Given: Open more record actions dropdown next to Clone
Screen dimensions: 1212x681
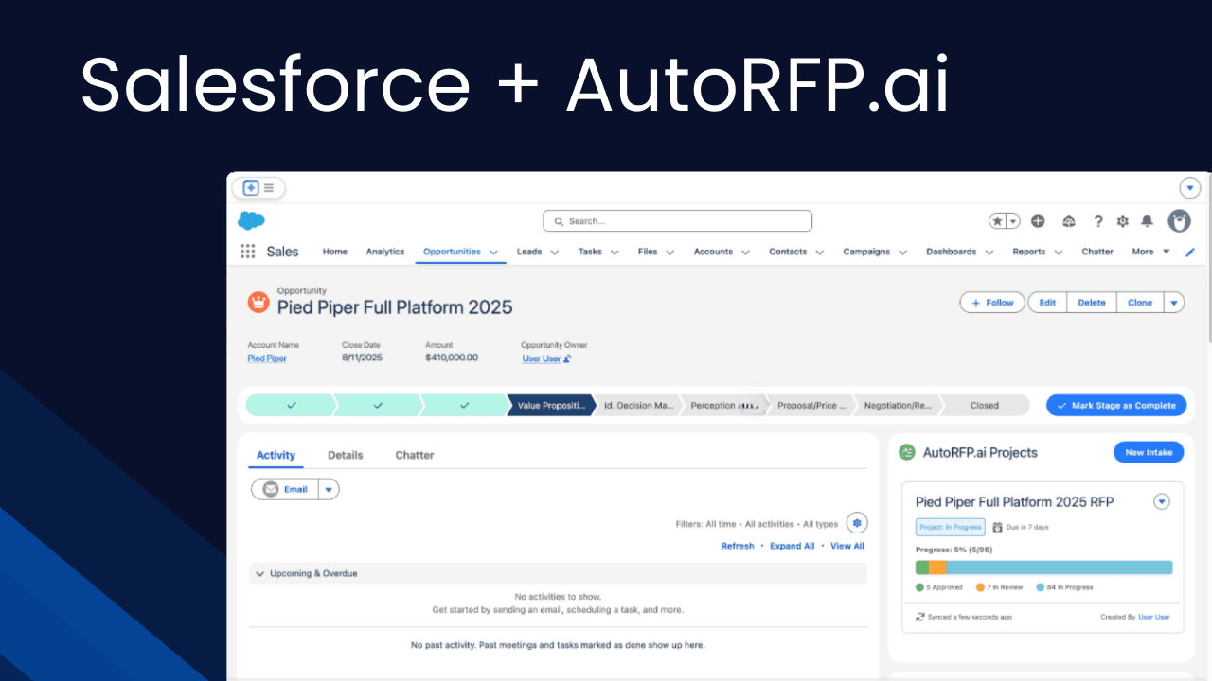Looking at the screenshot, I should (x=1174, y=303).
